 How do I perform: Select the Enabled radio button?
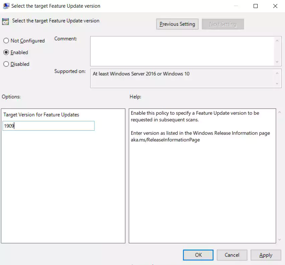coord(6,52)
